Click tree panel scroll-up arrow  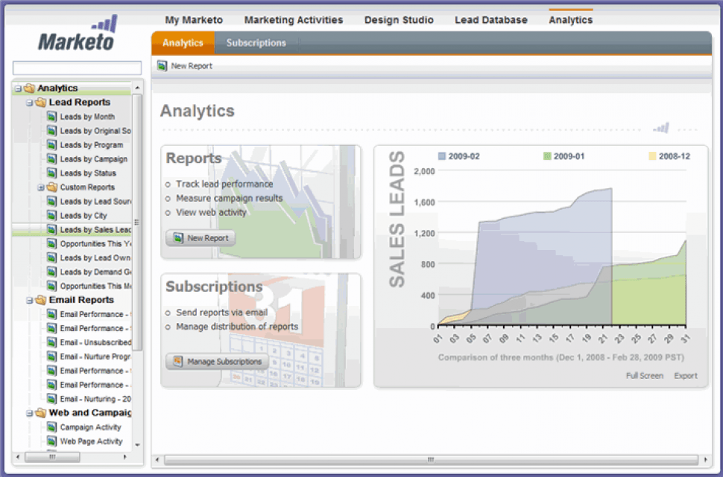coord(137,88)
